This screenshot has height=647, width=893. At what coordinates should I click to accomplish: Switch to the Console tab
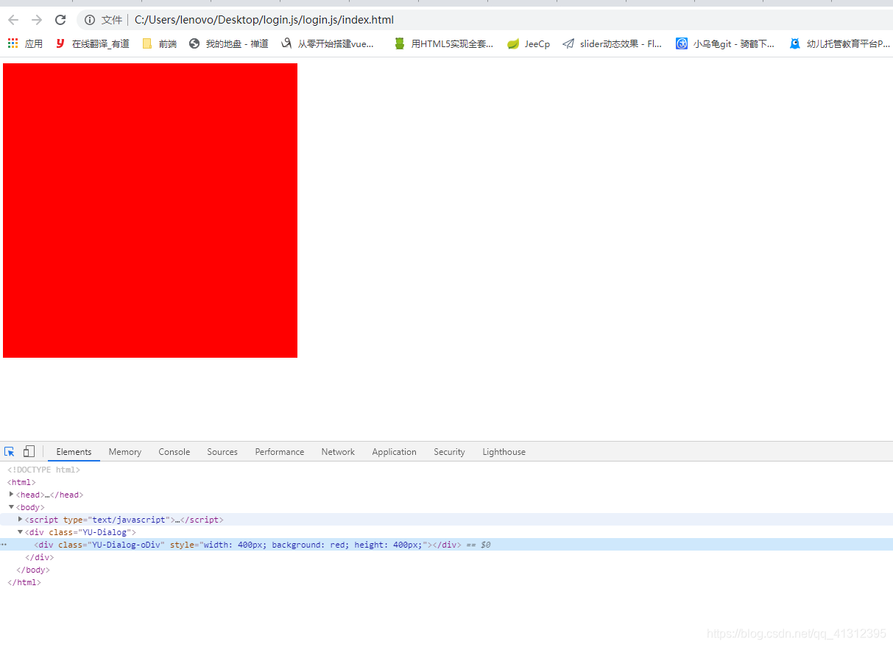pos(174,452)
